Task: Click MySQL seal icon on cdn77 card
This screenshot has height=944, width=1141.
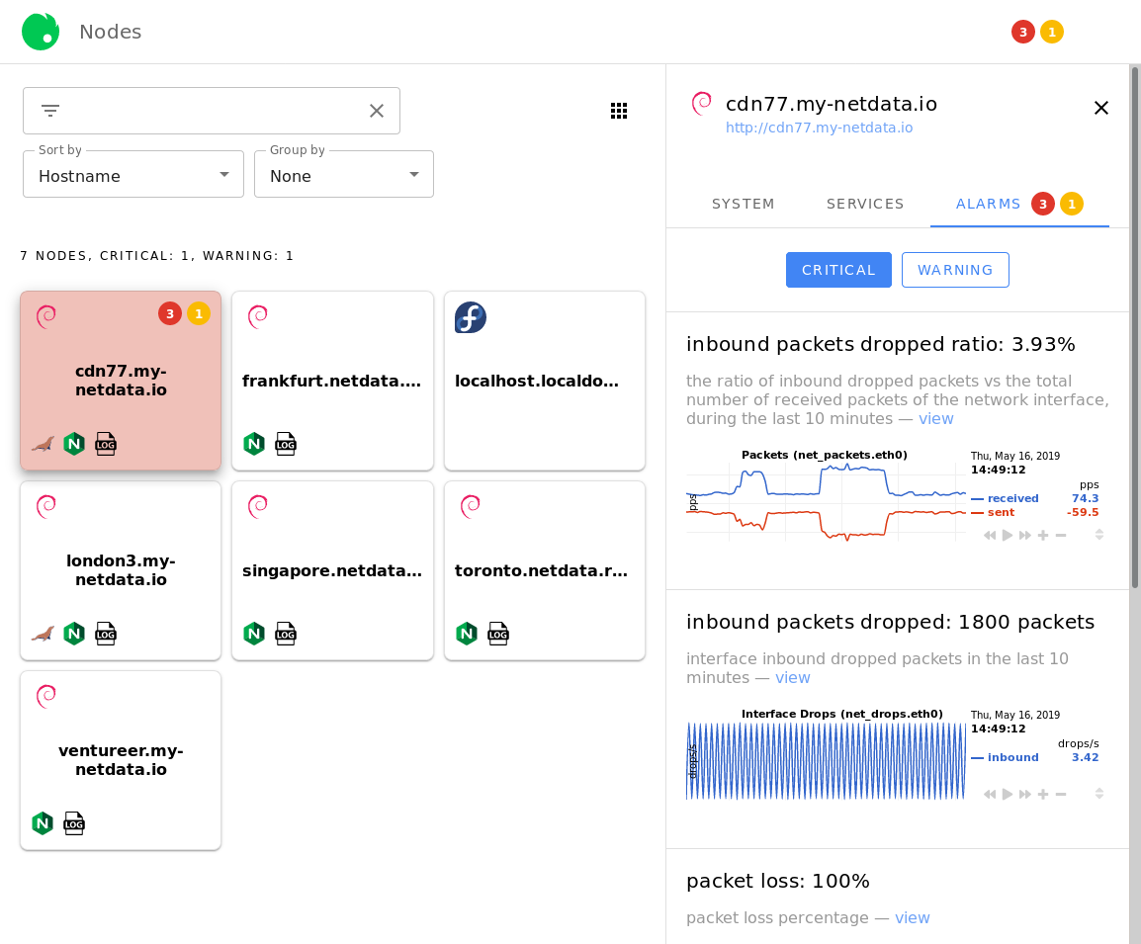Action: coord(43,444)
